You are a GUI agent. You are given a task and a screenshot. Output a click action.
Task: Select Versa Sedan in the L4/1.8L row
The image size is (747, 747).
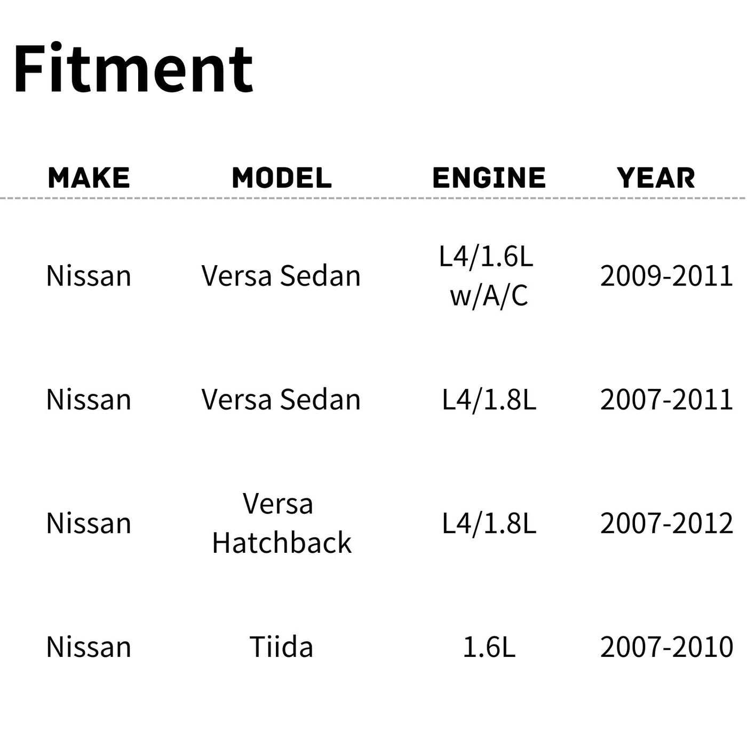281,400
